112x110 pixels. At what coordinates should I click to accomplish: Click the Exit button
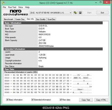(102, 13)
